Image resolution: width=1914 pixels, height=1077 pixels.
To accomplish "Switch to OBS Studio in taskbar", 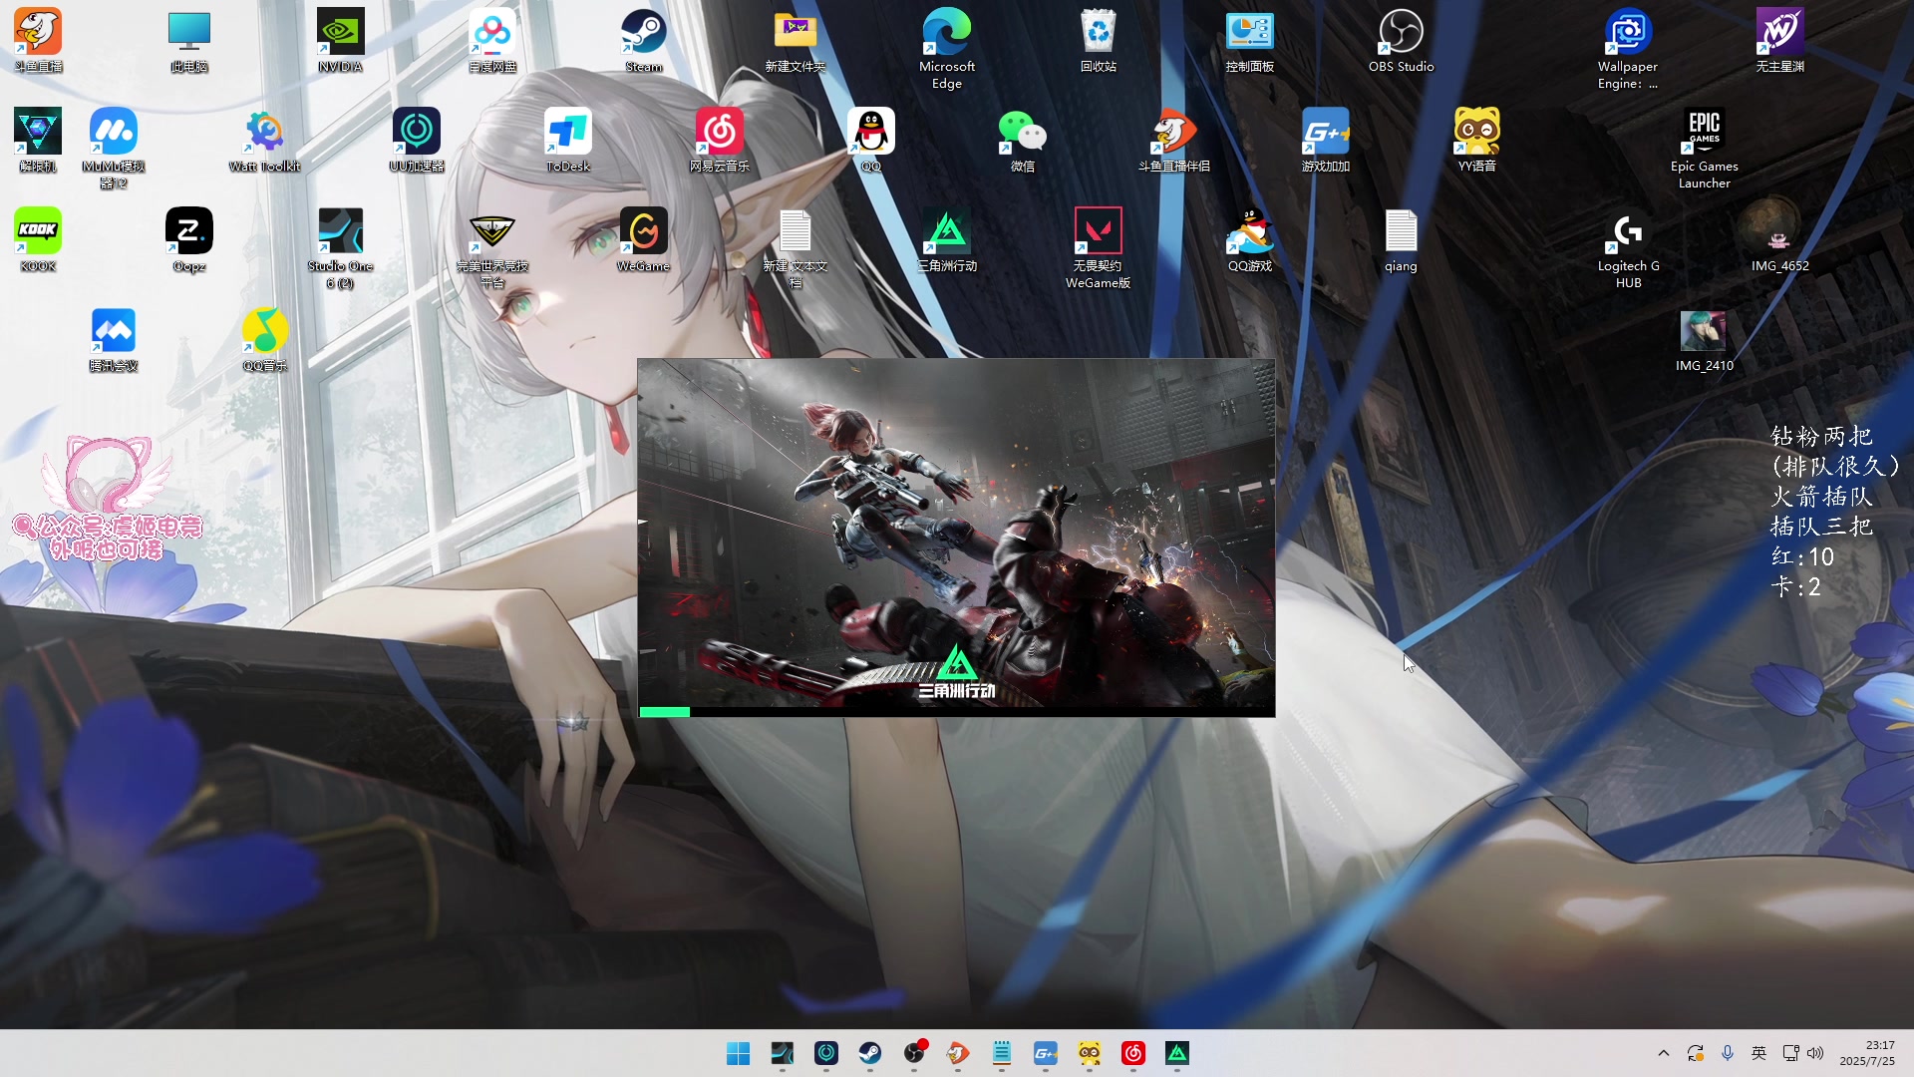I will (914, 1053).
